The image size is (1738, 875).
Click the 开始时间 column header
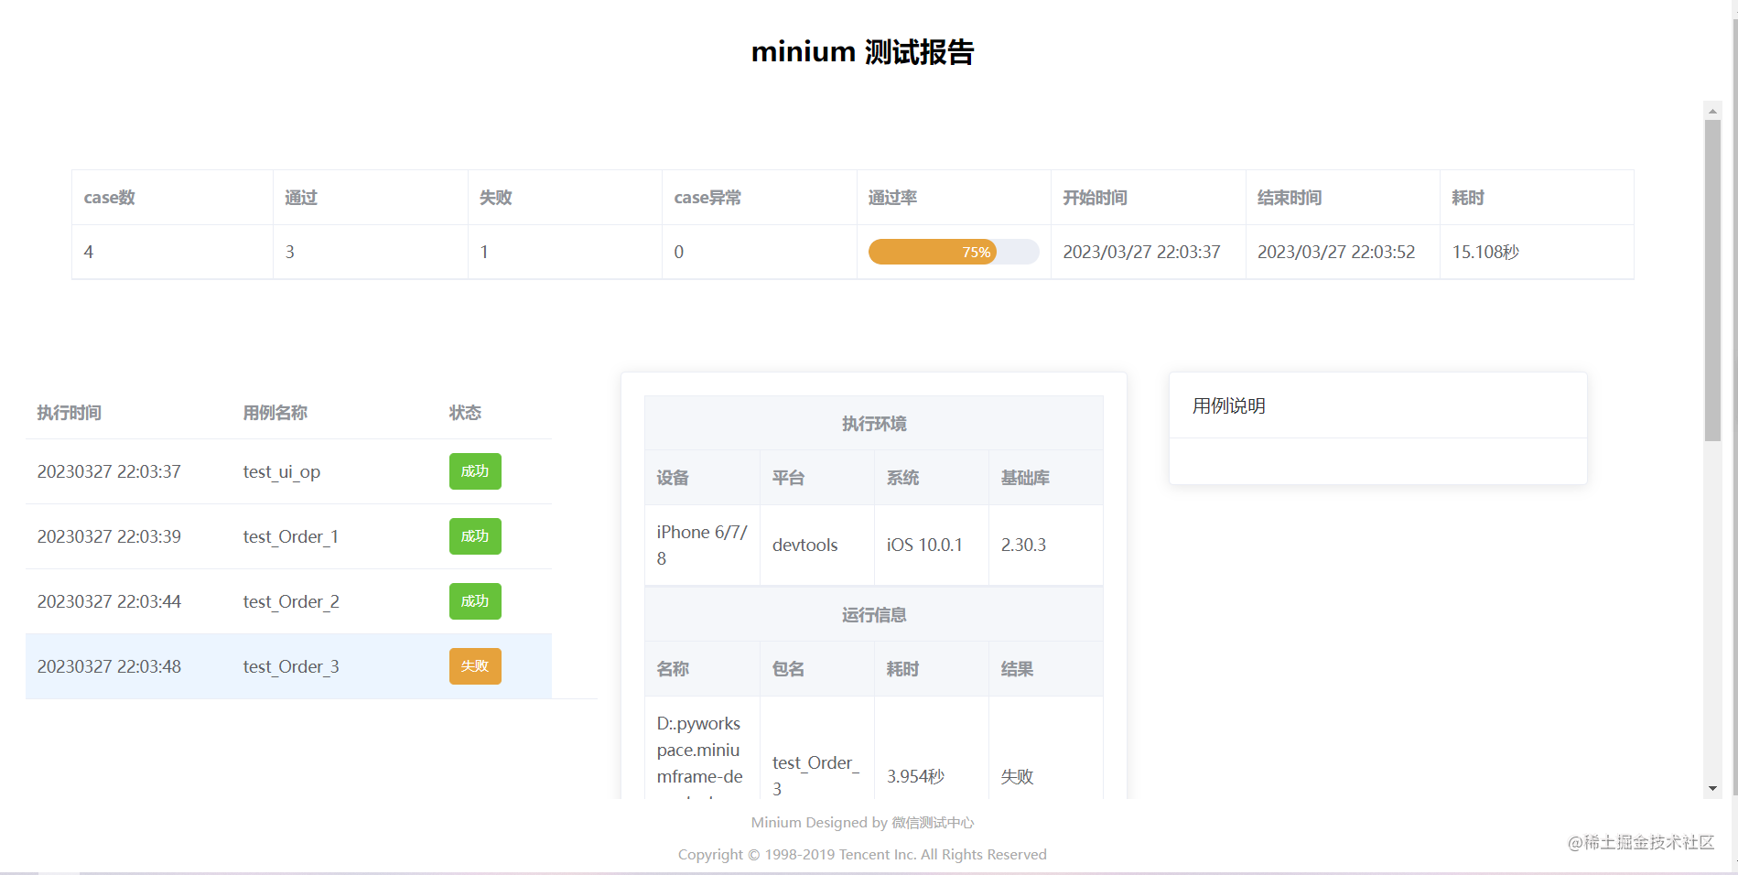tap(1095, 198)
